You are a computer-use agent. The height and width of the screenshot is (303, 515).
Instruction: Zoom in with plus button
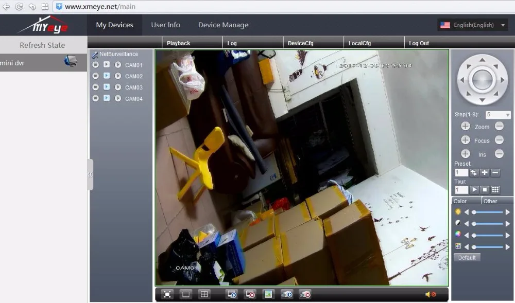465,126
